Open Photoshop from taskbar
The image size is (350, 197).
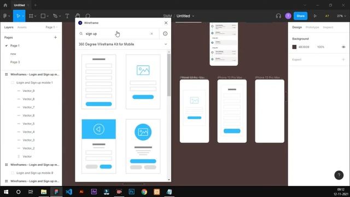(131, 192)
